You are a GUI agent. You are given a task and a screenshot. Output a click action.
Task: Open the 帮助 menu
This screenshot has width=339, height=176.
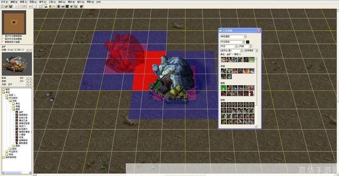90,2
